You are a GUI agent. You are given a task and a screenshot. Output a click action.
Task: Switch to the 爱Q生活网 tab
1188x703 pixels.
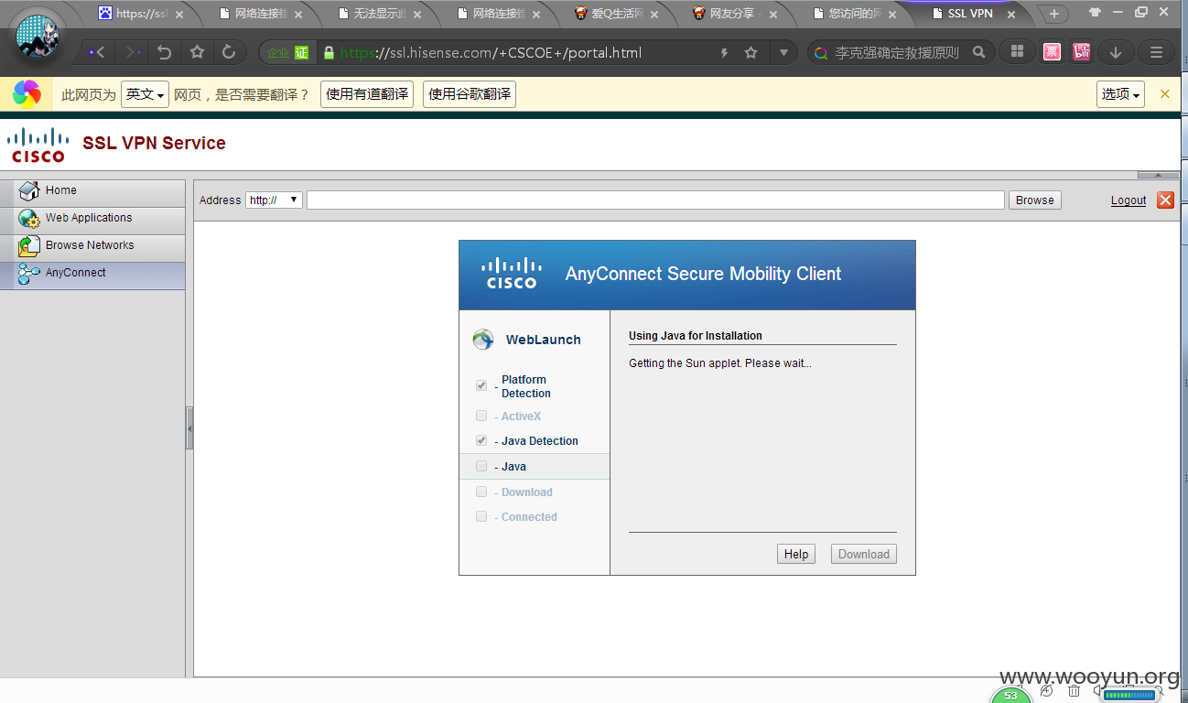pyautogui.click(x=617, y=14)
